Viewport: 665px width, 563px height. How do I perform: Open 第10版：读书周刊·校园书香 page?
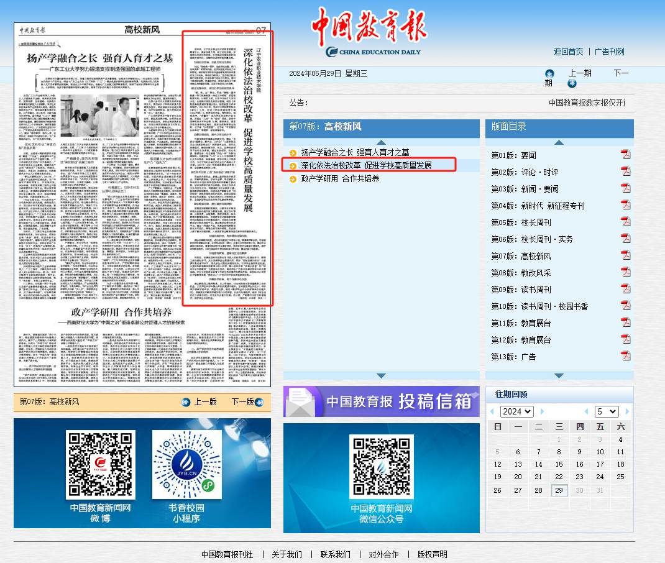[x=539, y=306]
